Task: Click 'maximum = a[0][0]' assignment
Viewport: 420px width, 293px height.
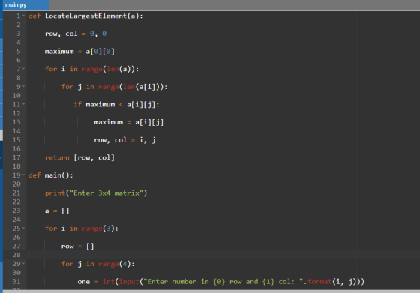Action: (79, 52)
